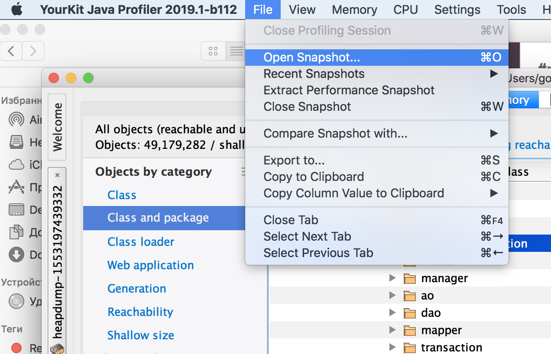Screen dimensions: 551x354
Task: Switch Finder to grid view
Action: point(212,51)
